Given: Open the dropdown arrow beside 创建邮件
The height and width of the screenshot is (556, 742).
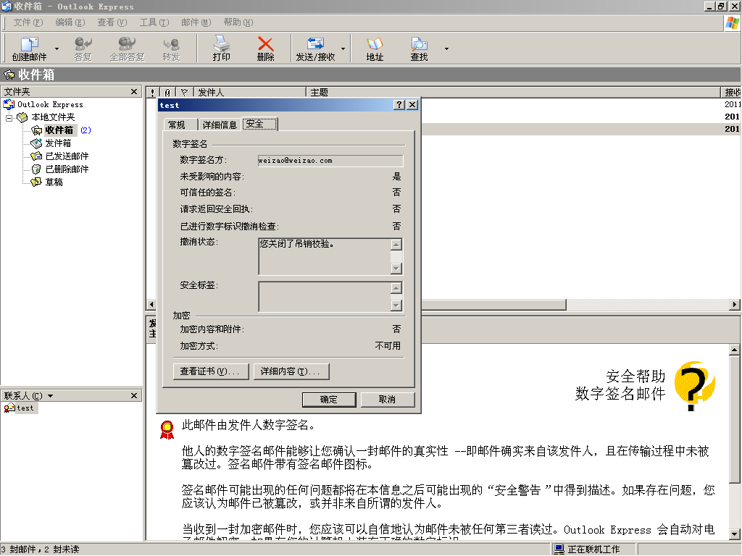Looking at the screenshot, I should [x=57, y=49].
